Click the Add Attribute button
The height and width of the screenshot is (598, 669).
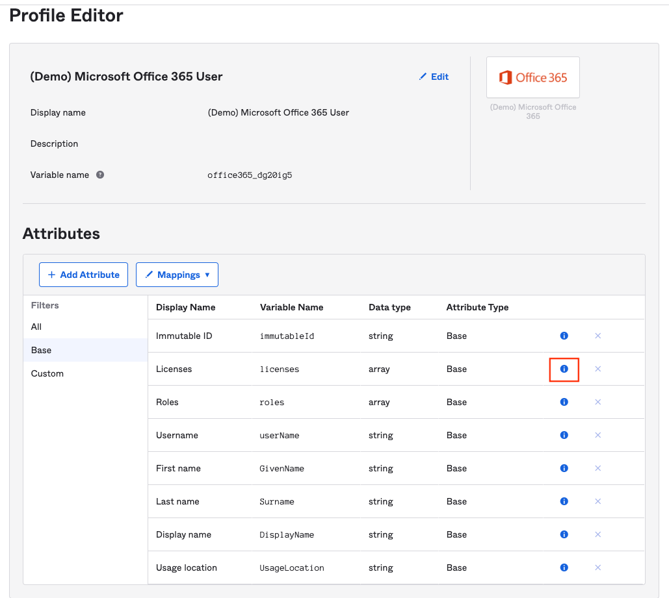point(83,275)
